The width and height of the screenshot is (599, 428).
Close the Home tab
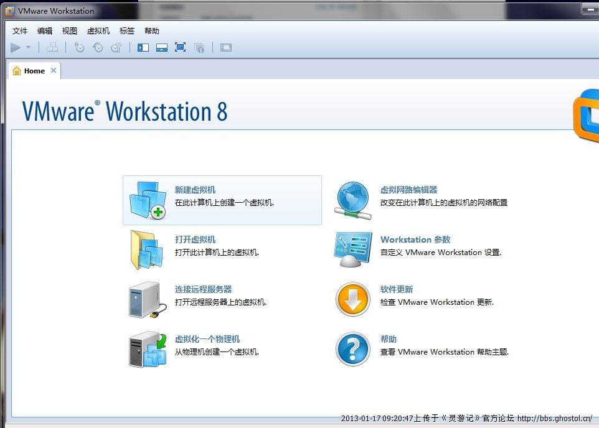click(54, 70)
